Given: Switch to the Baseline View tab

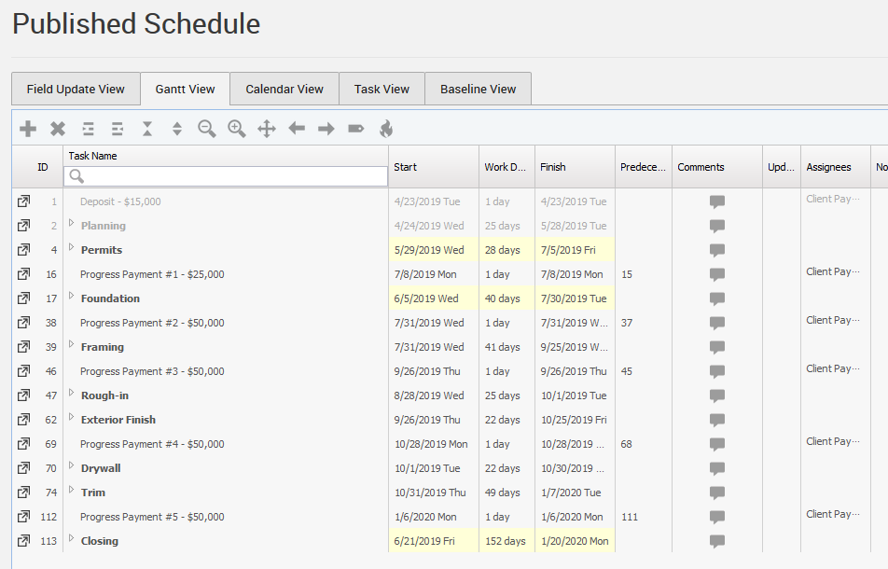Looking at the screenshot, I should (478, 90).
